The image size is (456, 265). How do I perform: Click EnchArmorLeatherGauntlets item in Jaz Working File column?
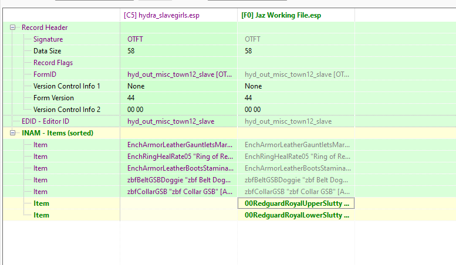(297, 145)
